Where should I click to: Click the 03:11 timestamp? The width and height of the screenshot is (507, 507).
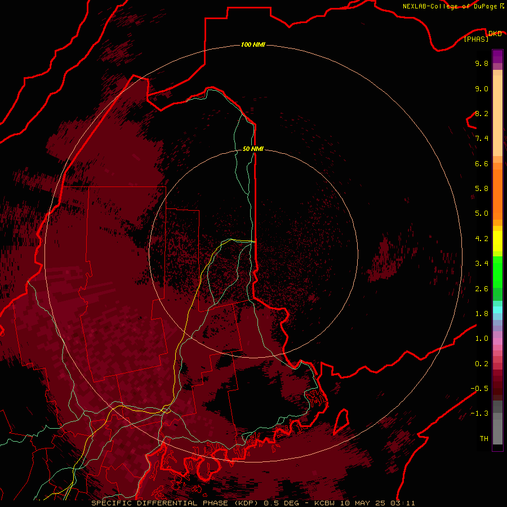[403, 503]
